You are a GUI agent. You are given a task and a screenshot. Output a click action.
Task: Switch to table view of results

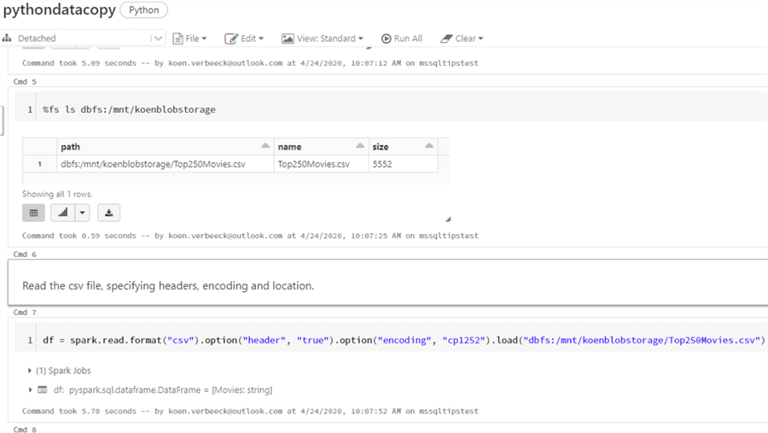coord(33,213)
